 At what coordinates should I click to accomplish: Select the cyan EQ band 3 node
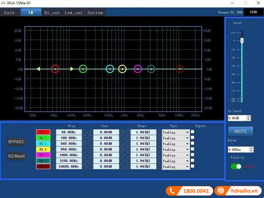(x=110, y=69)
